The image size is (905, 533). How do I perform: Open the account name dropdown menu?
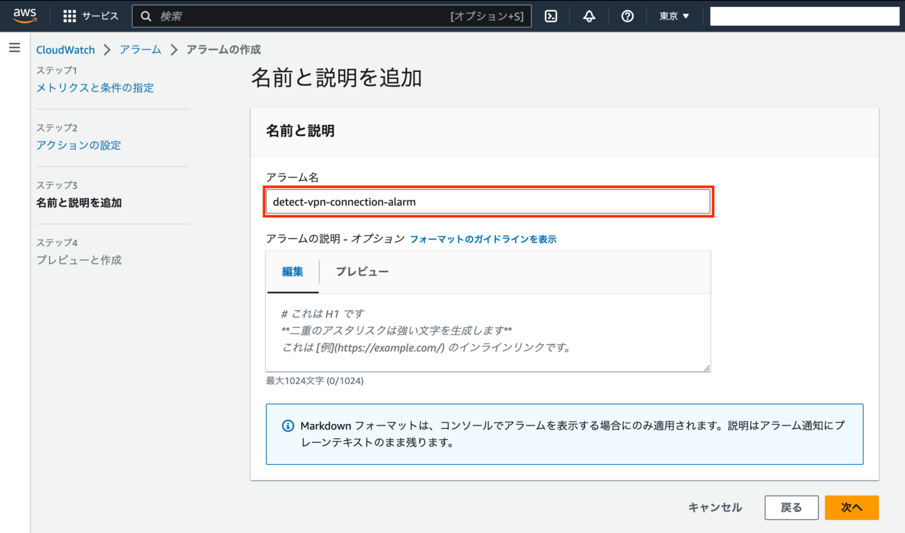[x=804, y=16]
